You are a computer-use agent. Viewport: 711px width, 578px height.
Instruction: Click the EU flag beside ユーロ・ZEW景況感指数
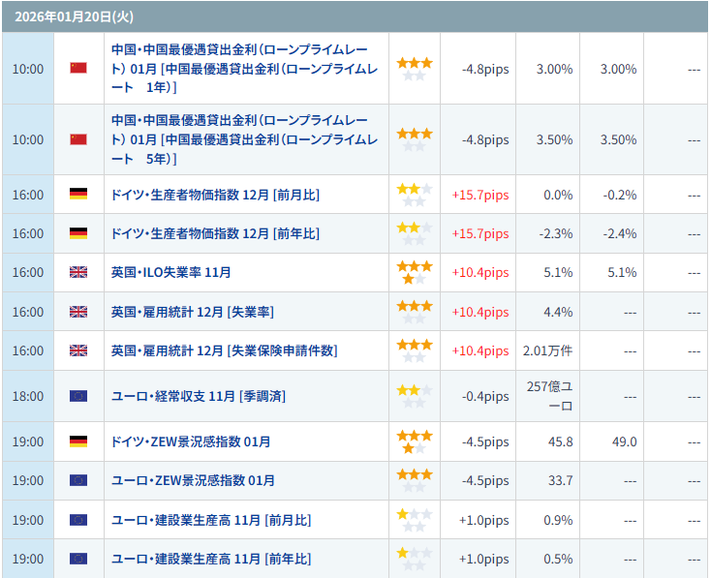(78, 480)
